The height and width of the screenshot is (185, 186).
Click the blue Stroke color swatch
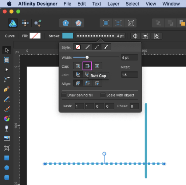pos(68,36)
